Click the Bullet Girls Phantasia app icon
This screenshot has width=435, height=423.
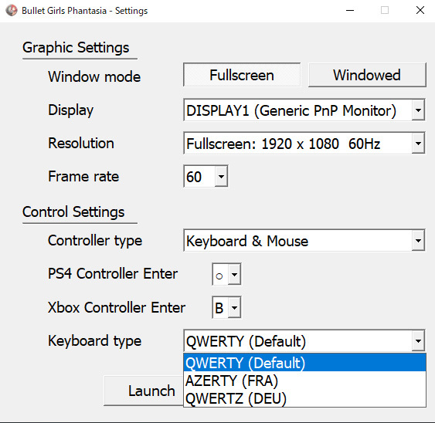click(x=12, y=11)
